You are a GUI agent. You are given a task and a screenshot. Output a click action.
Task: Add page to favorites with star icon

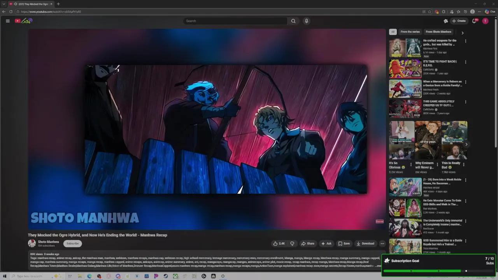point(430,12)
